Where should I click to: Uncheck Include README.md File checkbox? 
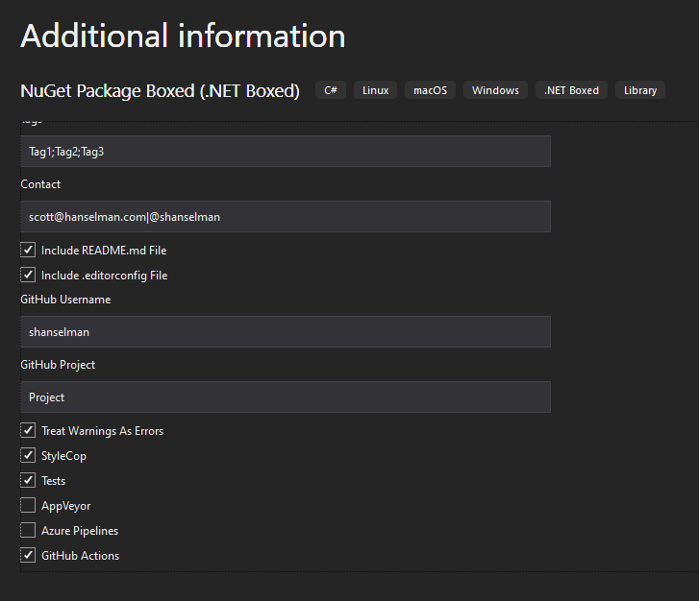pos(28,251)
